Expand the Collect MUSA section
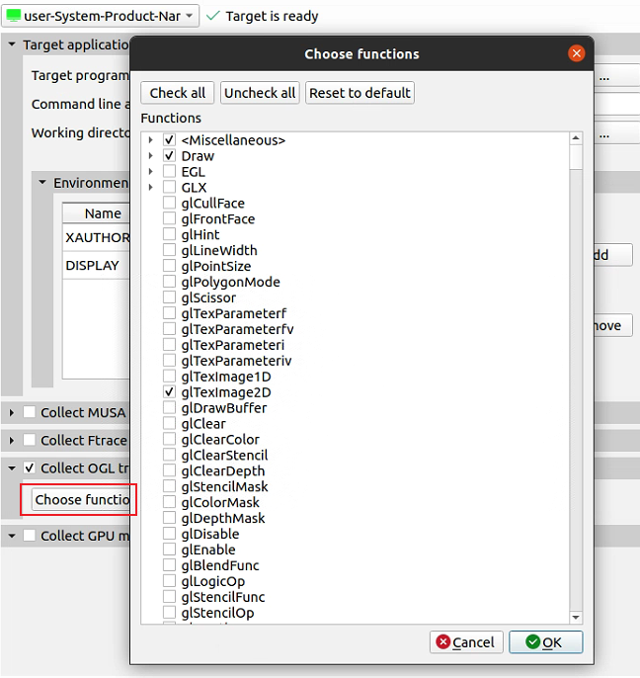 [x=12, y=412]
